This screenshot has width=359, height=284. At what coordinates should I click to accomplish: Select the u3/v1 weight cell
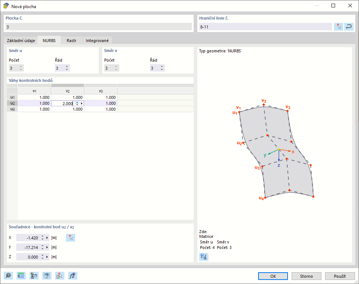point(34,109)
